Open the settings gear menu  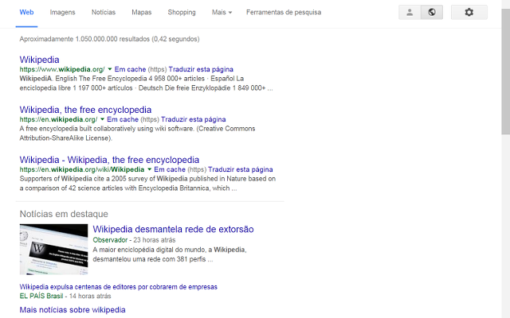point(469,13)
